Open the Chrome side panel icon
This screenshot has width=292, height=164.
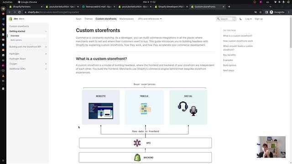[266, 12]
